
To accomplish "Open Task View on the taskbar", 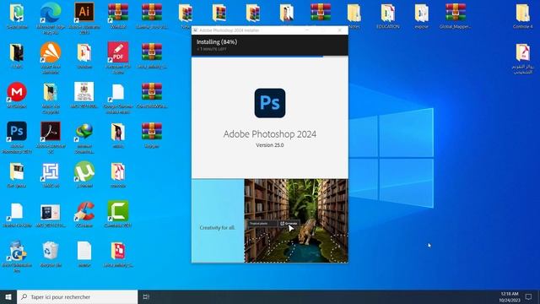I will (146, 296).
